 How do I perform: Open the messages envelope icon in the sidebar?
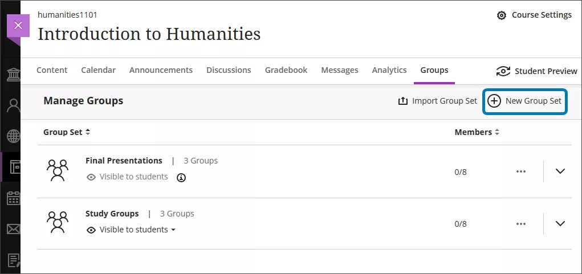[x=13, y=229]
